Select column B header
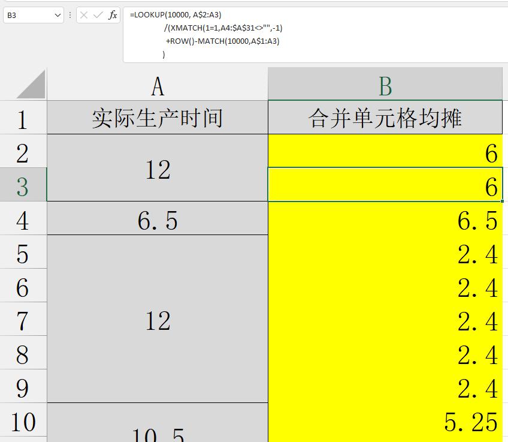 385,85
